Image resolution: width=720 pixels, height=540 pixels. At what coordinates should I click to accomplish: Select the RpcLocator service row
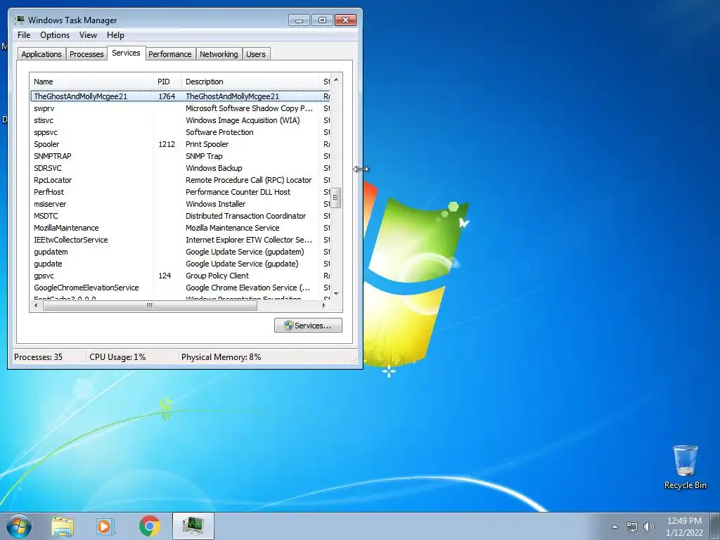click(x=180, y=180)
